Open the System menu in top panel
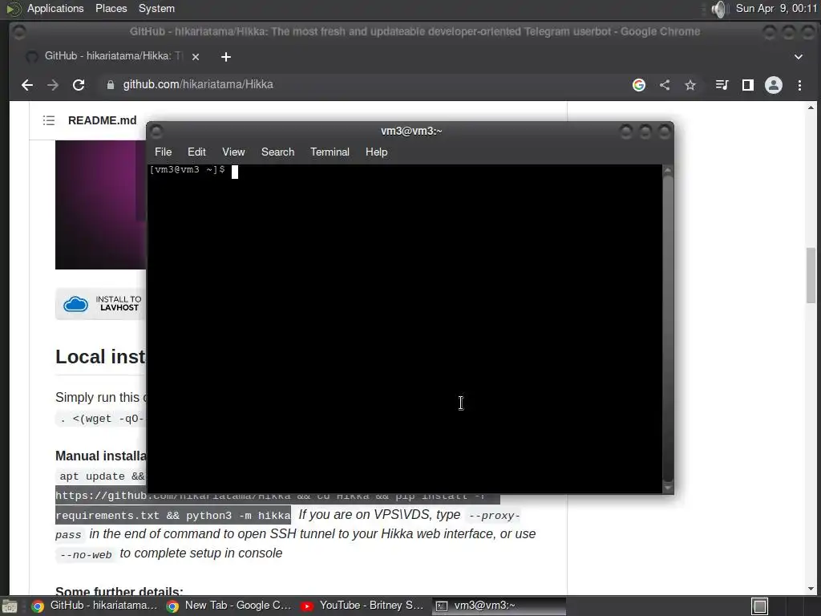 coord(156,8)
